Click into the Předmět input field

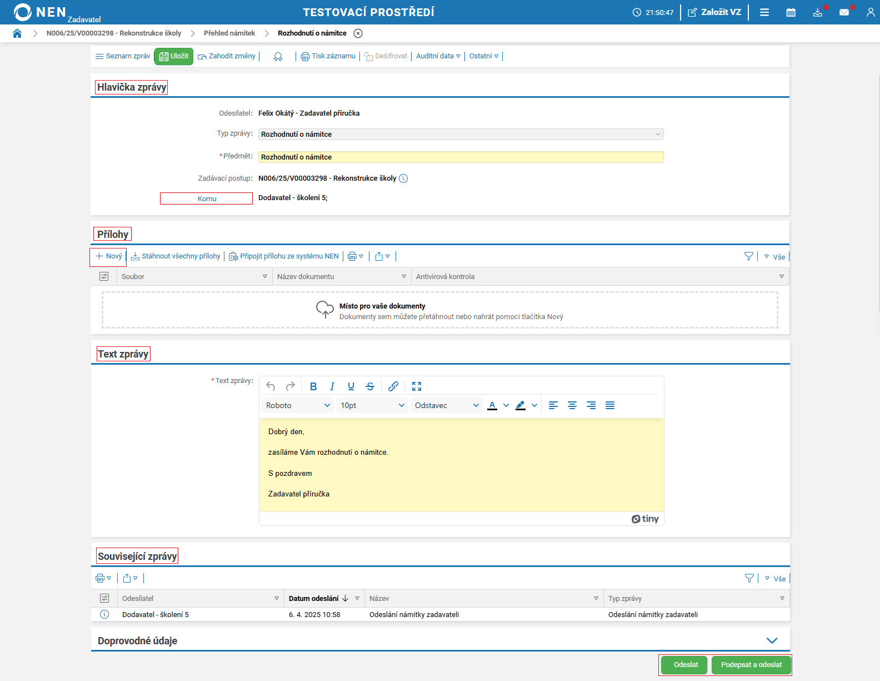click(461, 157)
